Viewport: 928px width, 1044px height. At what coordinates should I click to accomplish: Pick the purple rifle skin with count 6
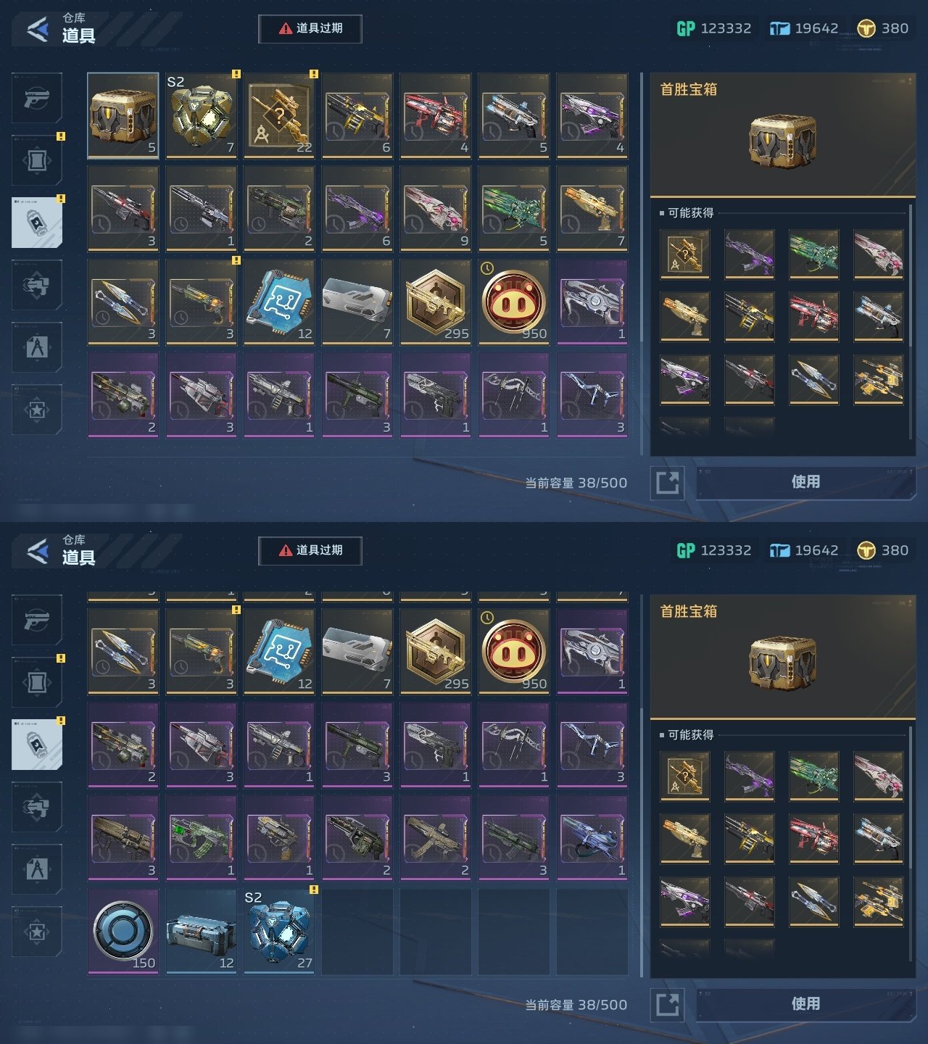point(357,209)
